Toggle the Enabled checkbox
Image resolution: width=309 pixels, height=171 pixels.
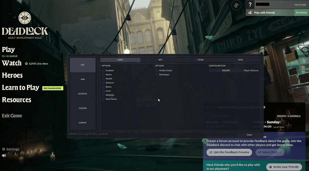pyautogui.click(x=104, y=70)
